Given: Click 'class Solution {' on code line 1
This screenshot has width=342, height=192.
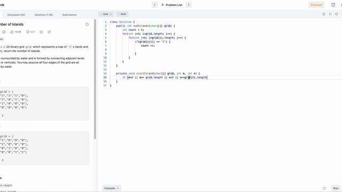Looking at the screenshot, I should pos(122,22).
